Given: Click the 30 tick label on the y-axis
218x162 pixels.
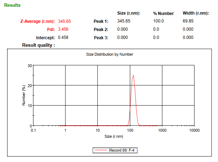Looking at the screenshot, I should tap(30, 66).
